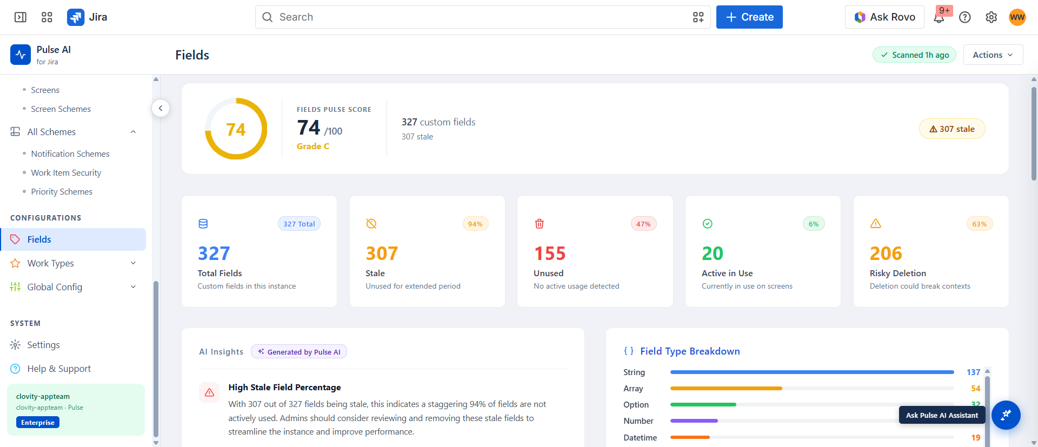Screen dimensions: 1038x447
Task: Click the 137 String count
Action: click(973, 372)
